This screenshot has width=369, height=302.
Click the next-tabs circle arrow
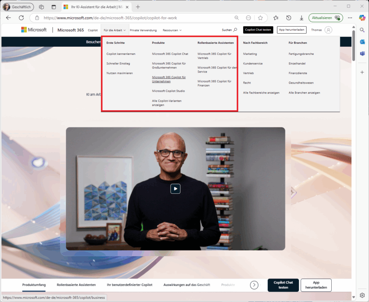point(254,285)
